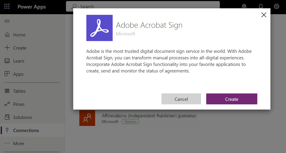Open Solutions in navigation
The image size is (286, 153).
coord(22,117)
